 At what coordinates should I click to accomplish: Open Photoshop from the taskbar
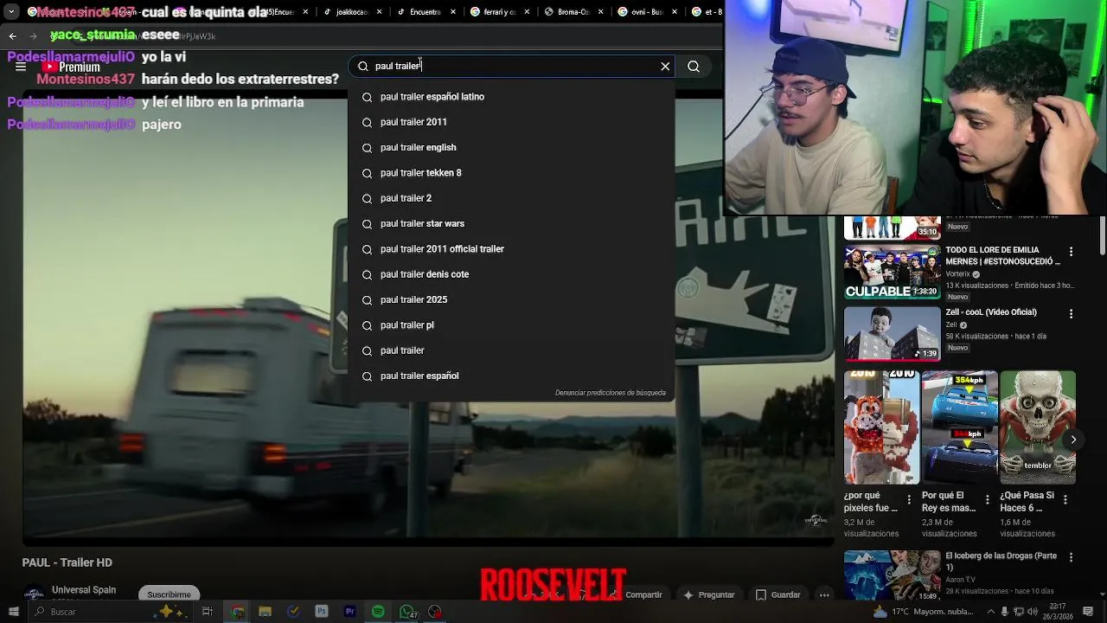tap(322, 612)
